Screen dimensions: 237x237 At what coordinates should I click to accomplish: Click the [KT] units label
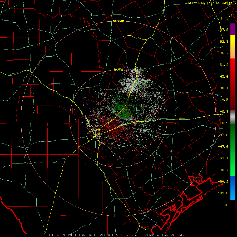pyautogui.click(x=225, y=18)
